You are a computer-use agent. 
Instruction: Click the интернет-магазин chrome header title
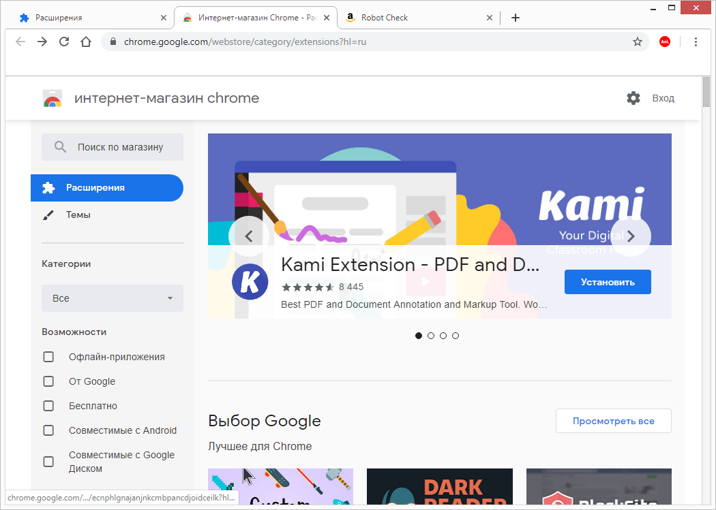click(166, 98)
